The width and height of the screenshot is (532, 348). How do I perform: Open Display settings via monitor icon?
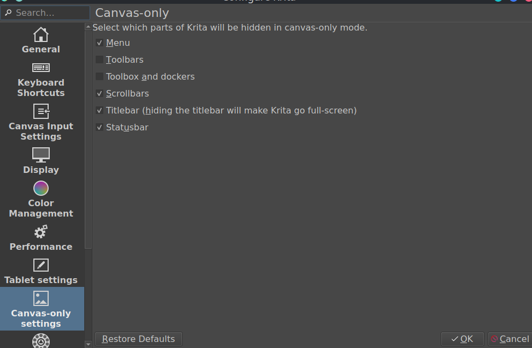pyautogui.click(x=41, y=155)
